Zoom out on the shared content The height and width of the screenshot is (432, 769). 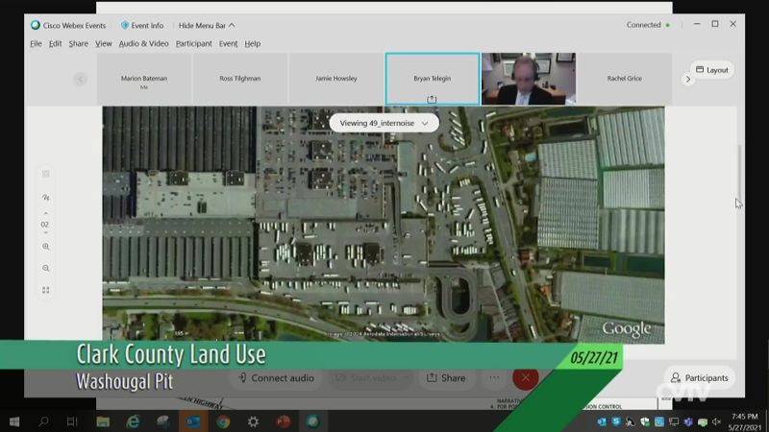pos(45,269)
